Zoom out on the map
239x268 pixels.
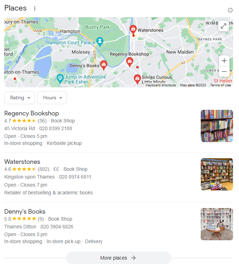point(224,71)
